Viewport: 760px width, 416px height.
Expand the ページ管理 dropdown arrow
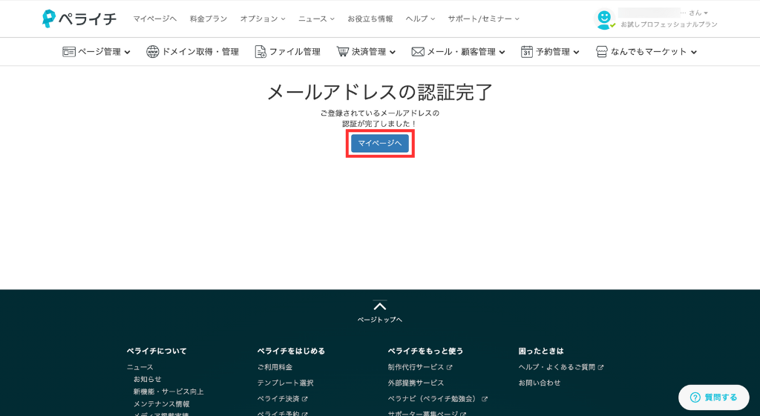[x=127, y=53]
